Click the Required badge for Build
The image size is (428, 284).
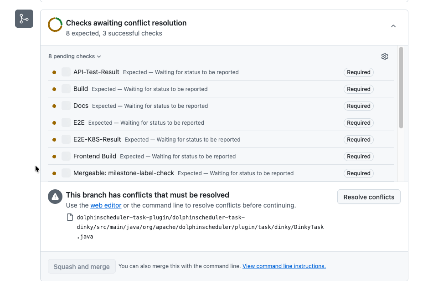(x=358, y=89)
